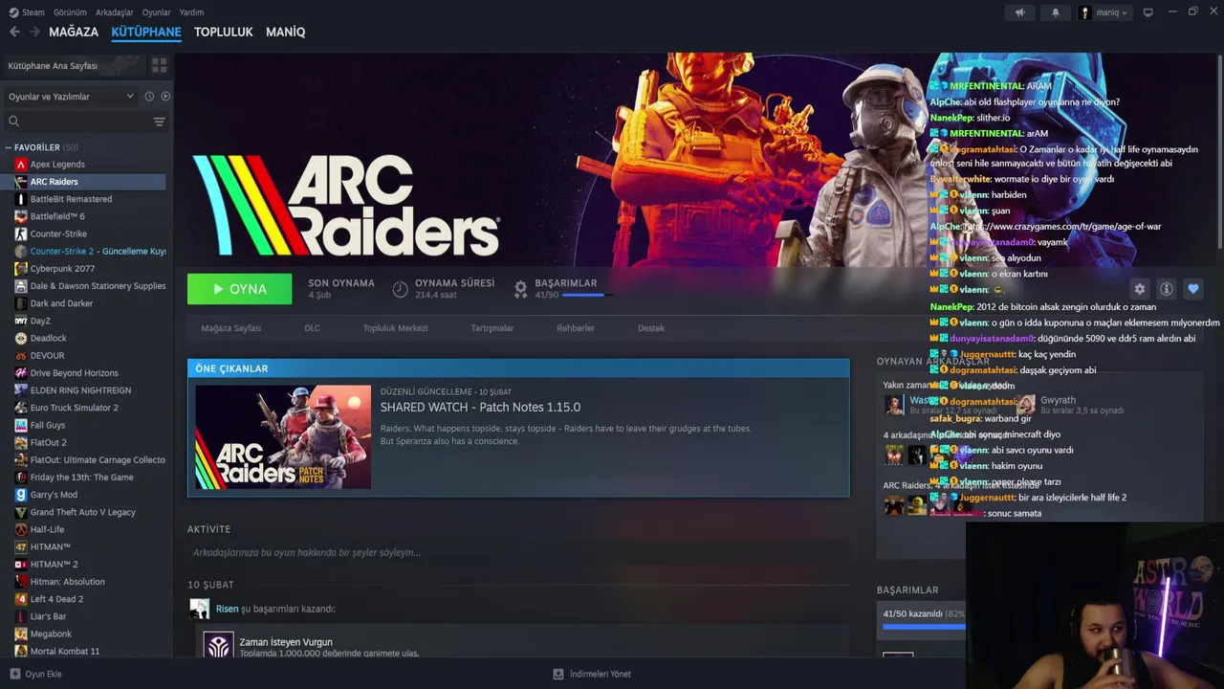Screen dimensions: 1224x689
Task: Go to the KÜTÜPHANE tab
Action: click(146, 32)
